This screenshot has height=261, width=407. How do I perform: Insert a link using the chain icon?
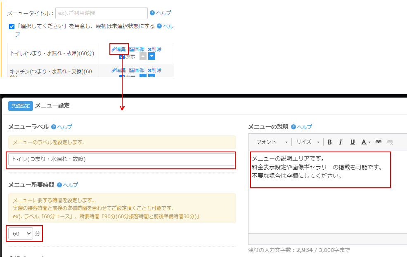pyautogui.click(x=378, y=142)
